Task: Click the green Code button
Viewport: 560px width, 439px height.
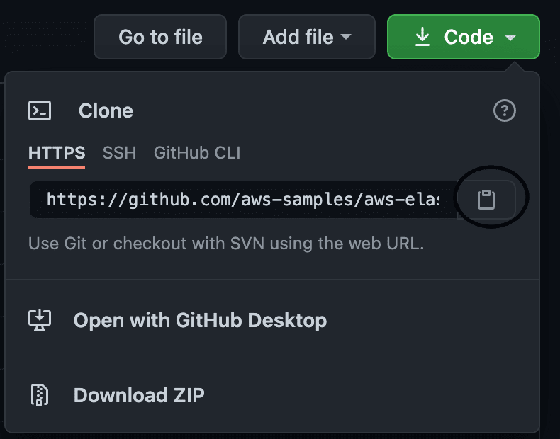Action: tap(464, 37)
